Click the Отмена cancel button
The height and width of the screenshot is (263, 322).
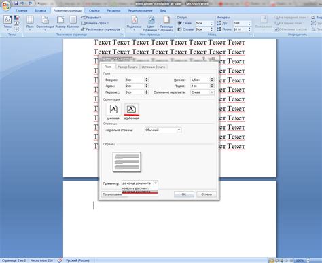click(207, 194)
